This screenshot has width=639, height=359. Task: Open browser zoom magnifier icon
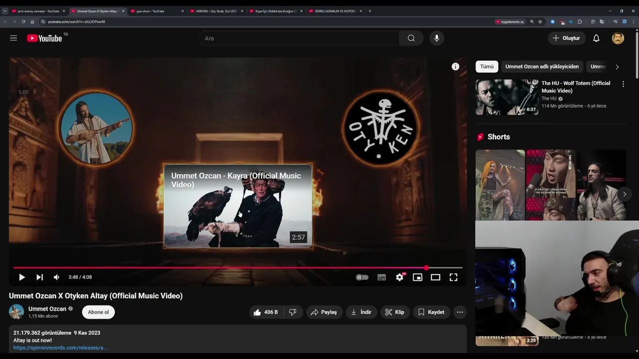pyautogui.click(x=532, y=22)
